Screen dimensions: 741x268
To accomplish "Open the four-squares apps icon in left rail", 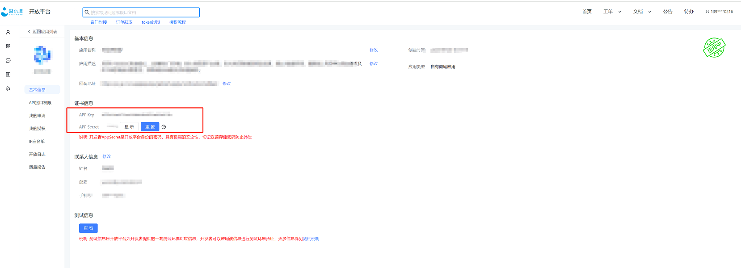I will 8,46.
